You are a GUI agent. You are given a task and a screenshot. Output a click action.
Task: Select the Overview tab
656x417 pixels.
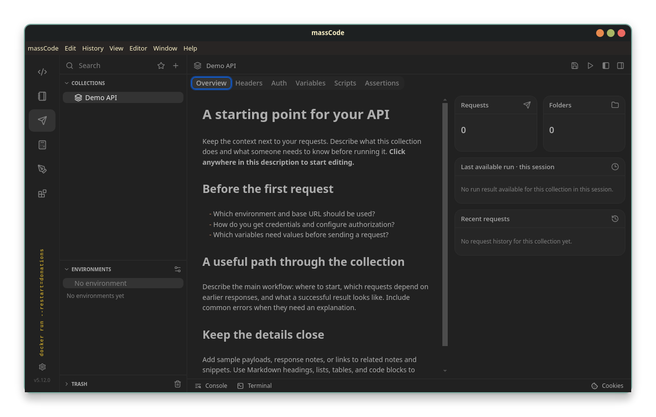211,83
